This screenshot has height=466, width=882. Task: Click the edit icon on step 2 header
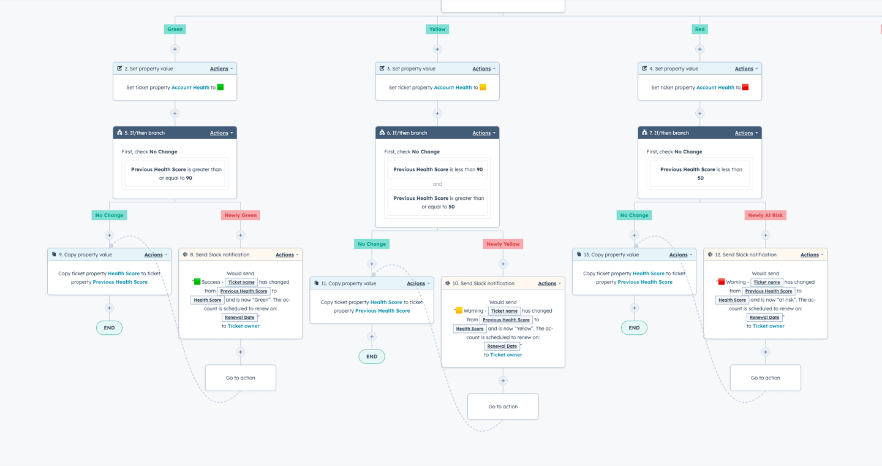pyautogui.click(x=119, y=69)
